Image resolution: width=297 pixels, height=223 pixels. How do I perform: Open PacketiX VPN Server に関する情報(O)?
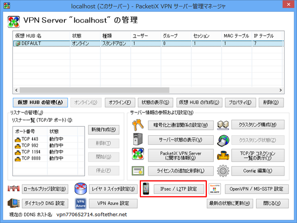[x=181, y=156]
